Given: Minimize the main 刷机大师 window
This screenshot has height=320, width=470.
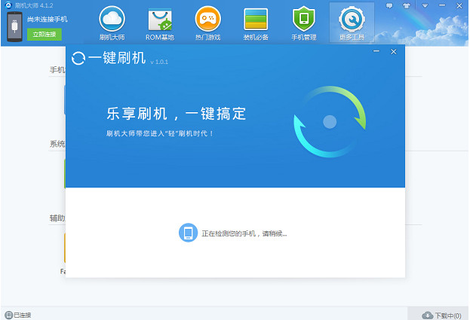Looking at the screenshot, I should [x=442, y=5].
